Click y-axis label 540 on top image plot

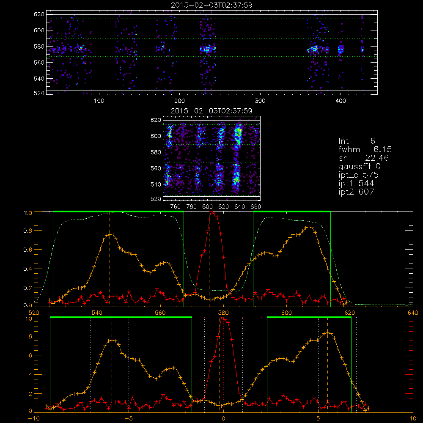(39, 79)
